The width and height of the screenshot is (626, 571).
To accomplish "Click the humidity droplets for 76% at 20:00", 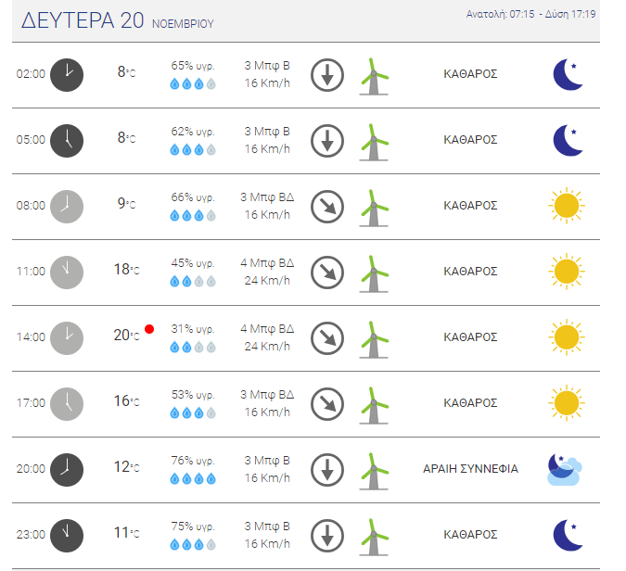I will (193, 478).
